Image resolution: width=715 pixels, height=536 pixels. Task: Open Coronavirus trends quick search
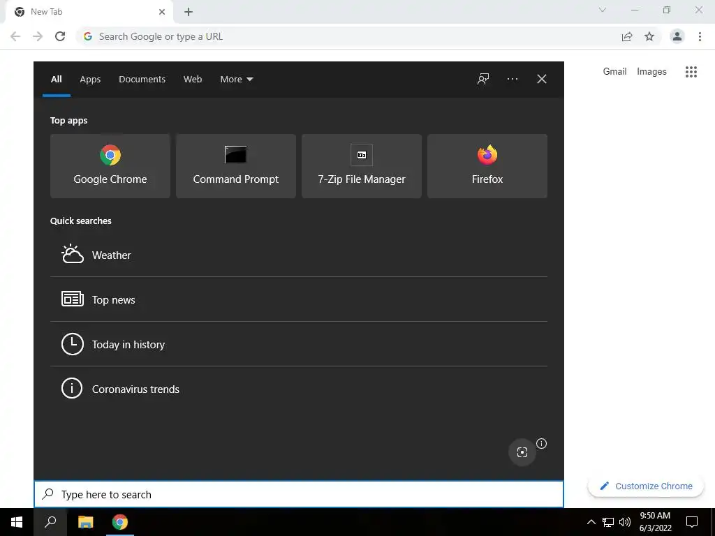point(299,389)
